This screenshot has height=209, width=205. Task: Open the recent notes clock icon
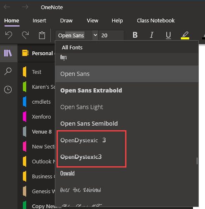click(x=8, y=90)
